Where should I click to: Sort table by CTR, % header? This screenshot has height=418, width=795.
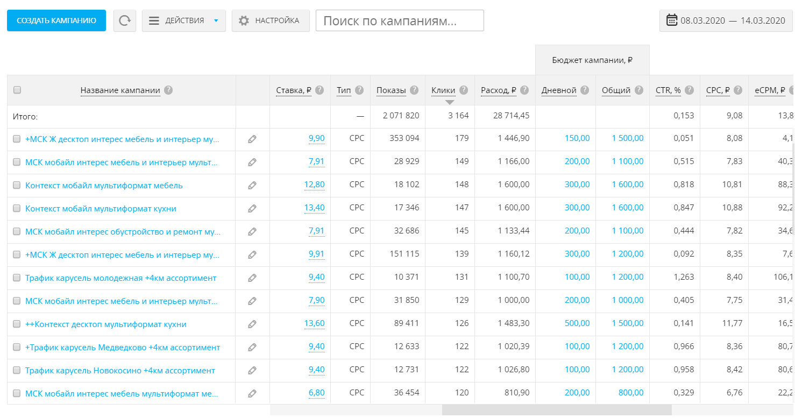pyautogui.click(x=668, y=90)
